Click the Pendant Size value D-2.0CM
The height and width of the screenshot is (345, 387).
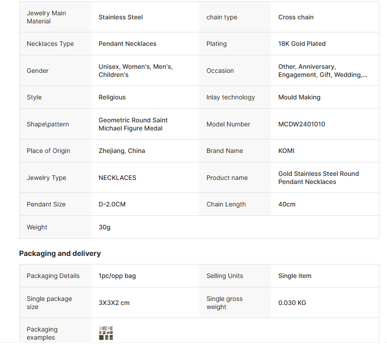click(112, 204)
